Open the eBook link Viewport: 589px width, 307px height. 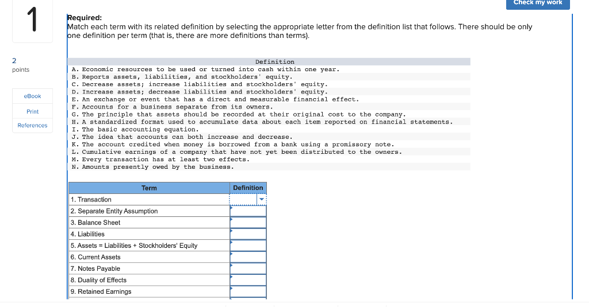pos(32,96)
